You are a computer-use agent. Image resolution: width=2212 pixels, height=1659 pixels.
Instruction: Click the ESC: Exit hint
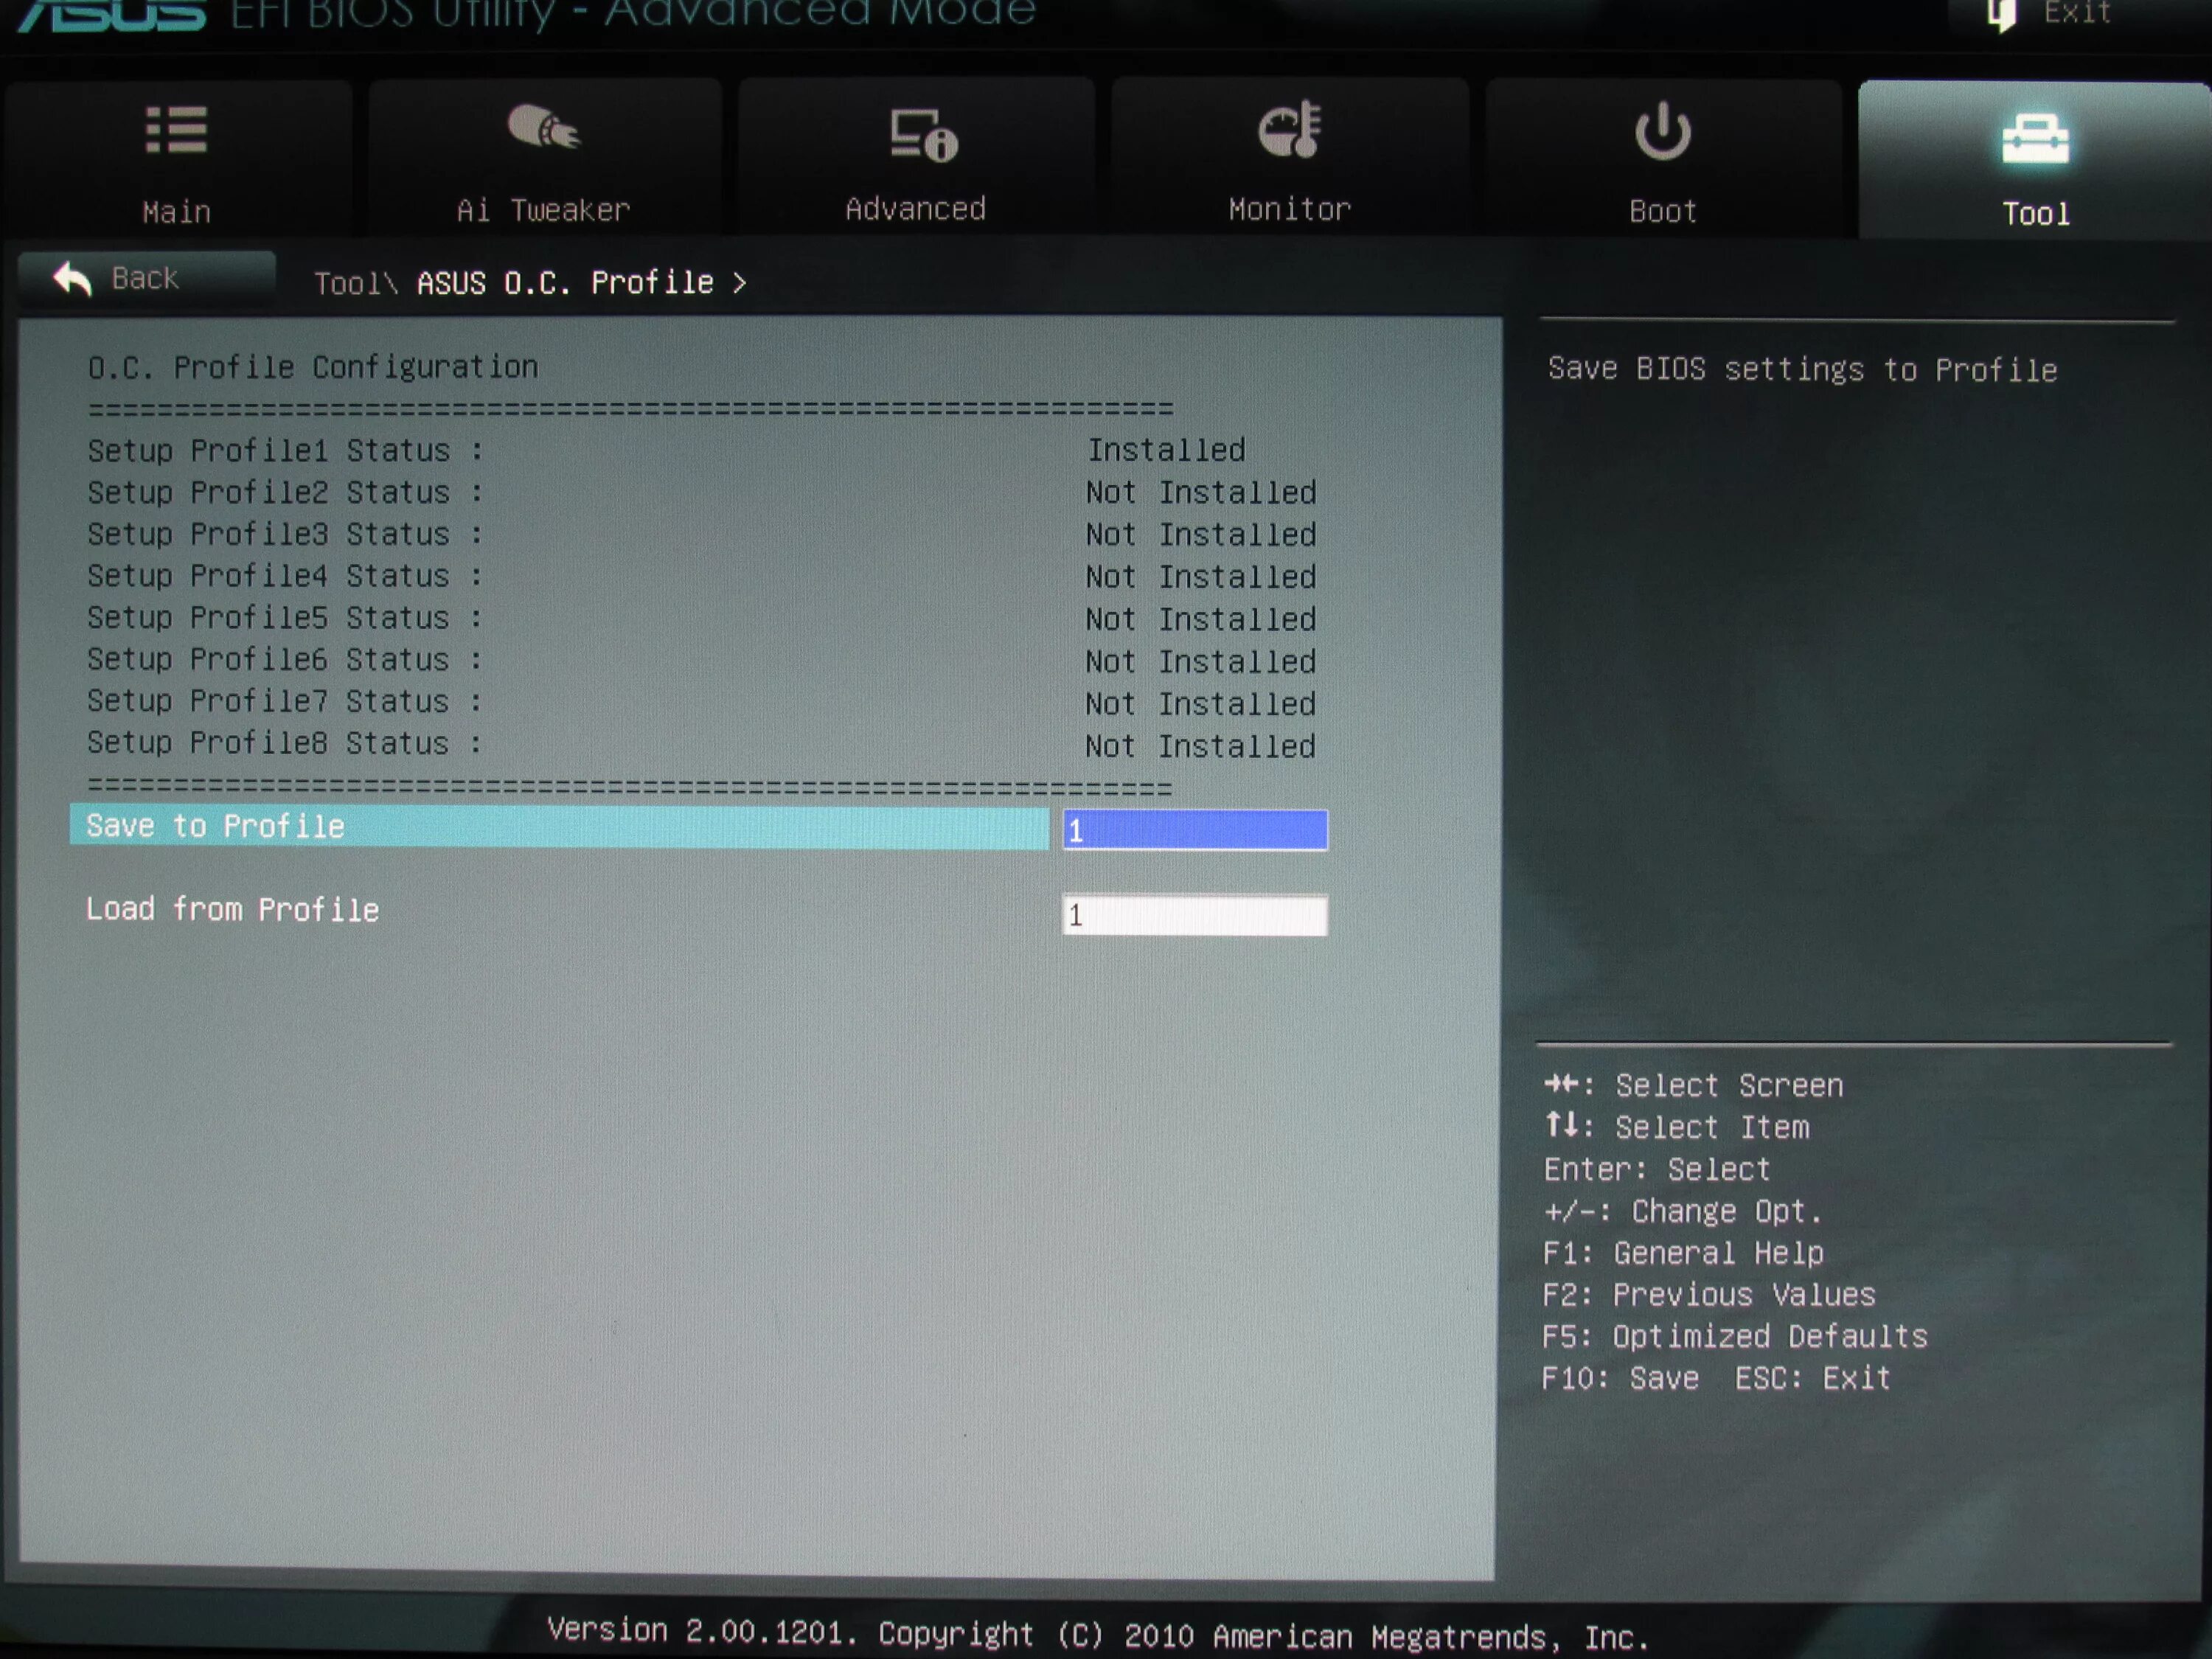tap(1812, 1378)
